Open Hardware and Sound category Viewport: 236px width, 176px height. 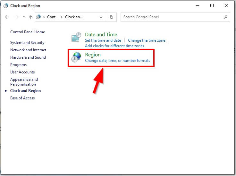(28, 57)
